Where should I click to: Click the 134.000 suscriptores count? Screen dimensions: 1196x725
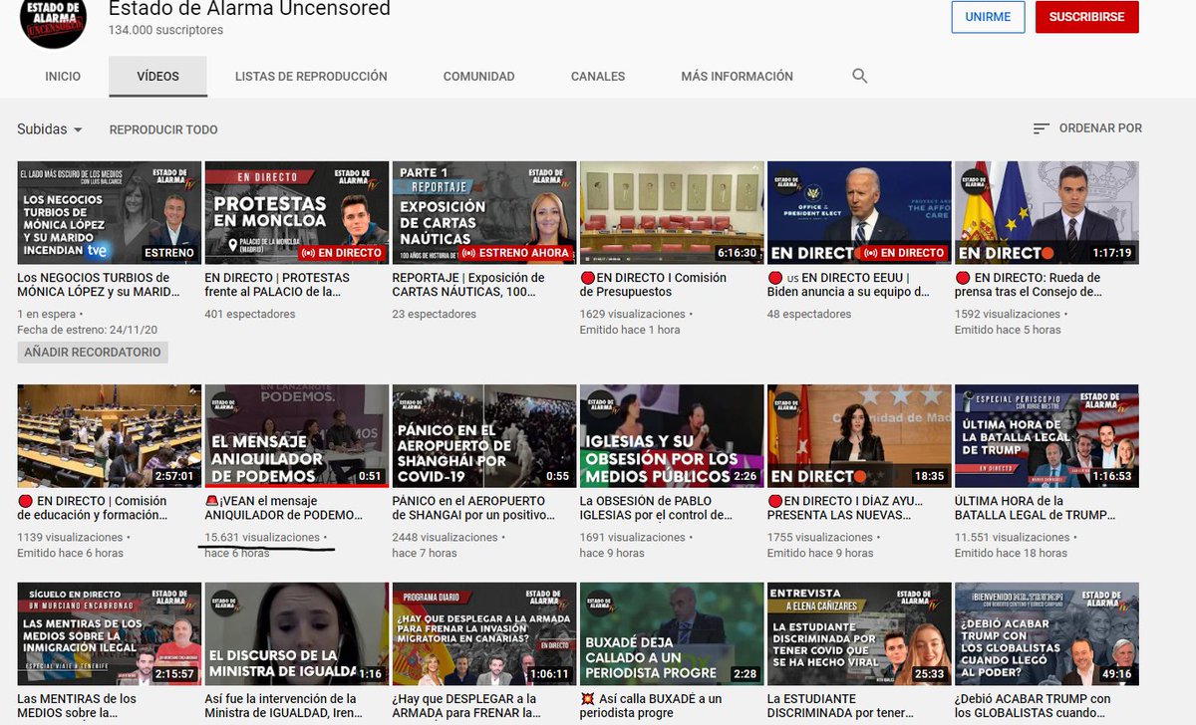coord(165,30)
